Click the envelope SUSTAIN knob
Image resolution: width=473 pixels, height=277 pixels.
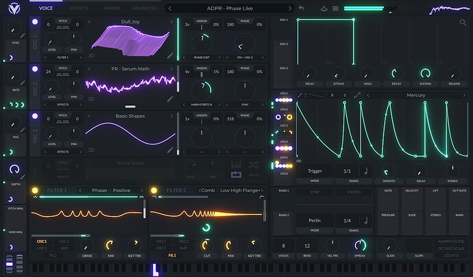coord(425,73)
